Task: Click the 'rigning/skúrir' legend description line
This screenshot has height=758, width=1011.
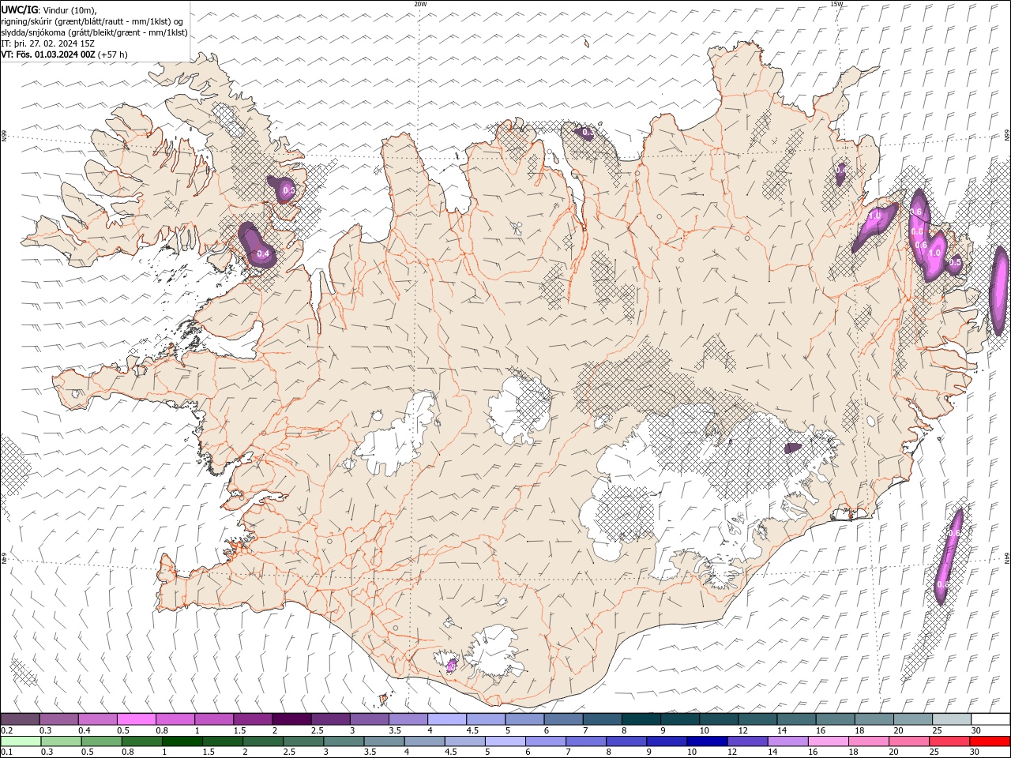Action: [x=92, y=21]
